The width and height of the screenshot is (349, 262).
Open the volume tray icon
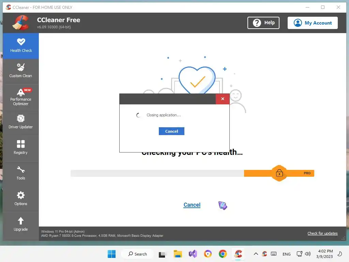click(x=308, y=254)
